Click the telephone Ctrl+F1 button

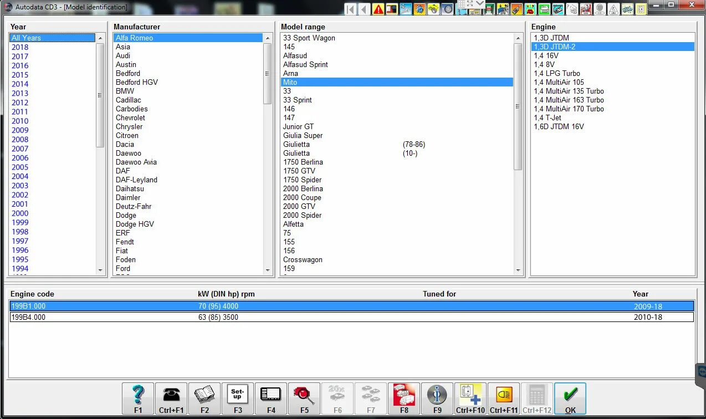point(171,398)
